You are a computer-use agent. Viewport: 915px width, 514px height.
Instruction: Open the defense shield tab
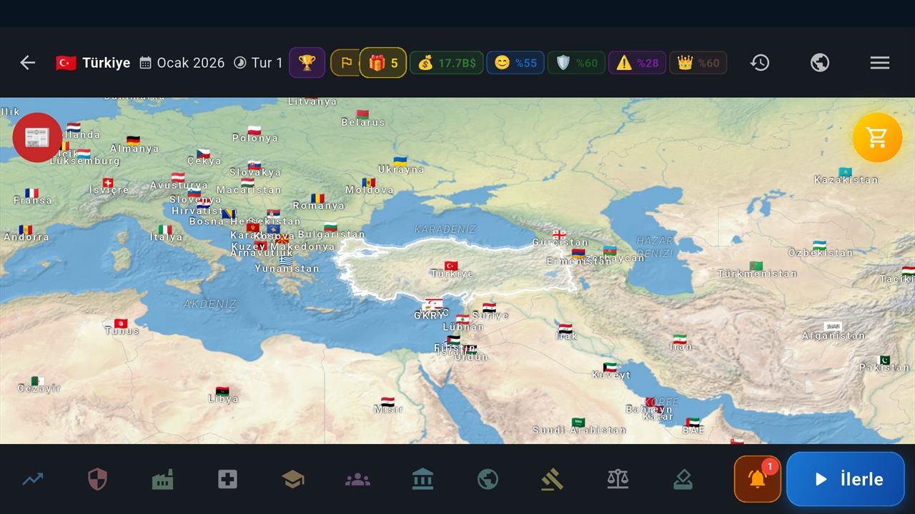tap(97, 479)
